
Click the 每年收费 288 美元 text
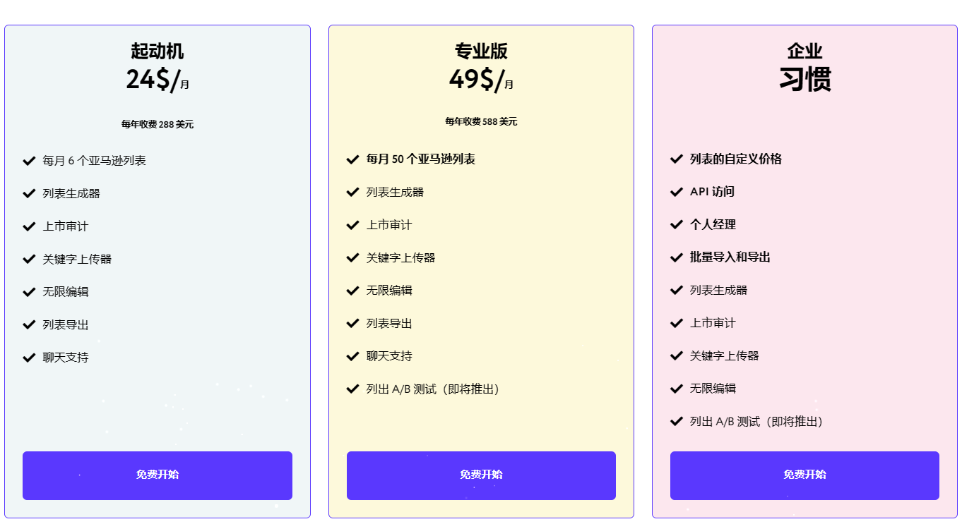158,124
